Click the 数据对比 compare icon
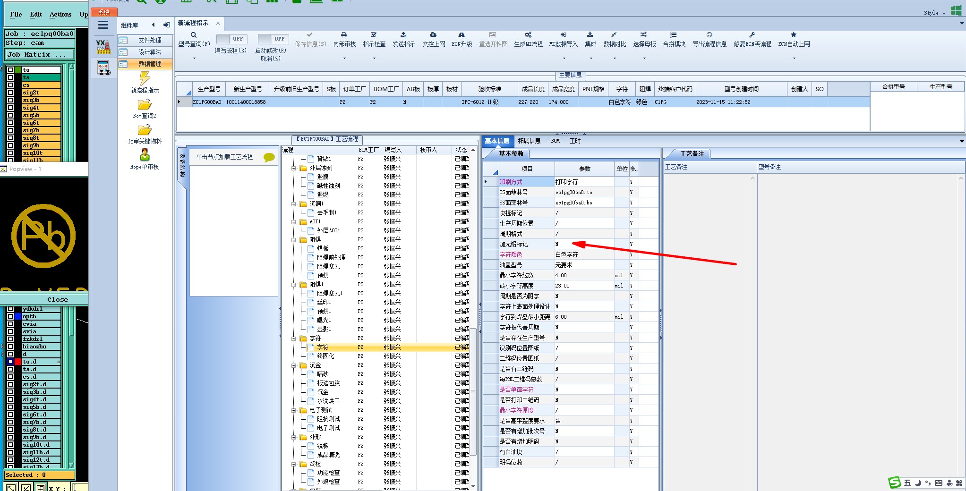 pos(614,35)
